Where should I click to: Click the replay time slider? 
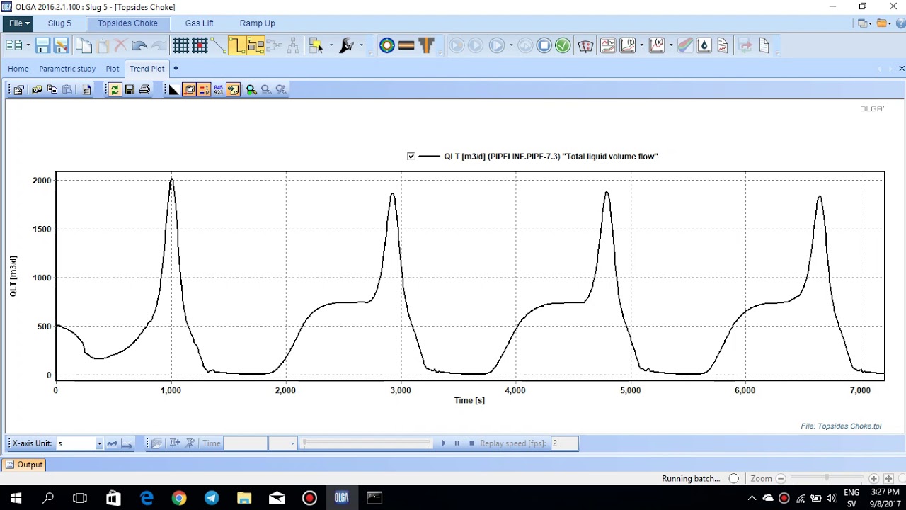click(366, 443)
